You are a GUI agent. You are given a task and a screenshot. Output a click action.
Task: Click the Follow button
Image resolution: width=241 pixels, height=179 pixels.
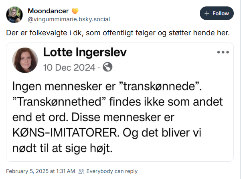pos(217,13)
